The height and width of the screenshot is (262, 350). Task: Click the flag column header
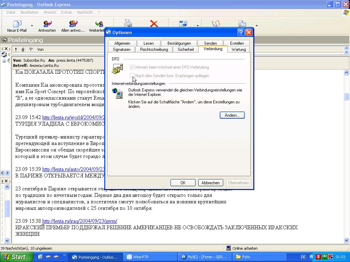pyautogui.click(x=31, y=49)
